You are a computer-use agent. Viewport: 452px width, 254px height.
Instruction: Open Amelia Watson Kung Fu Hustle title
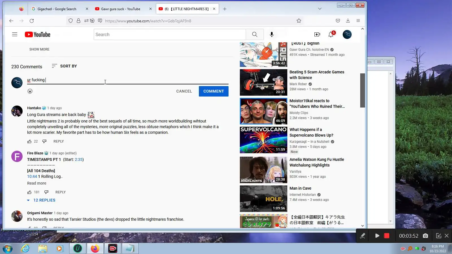317,162
